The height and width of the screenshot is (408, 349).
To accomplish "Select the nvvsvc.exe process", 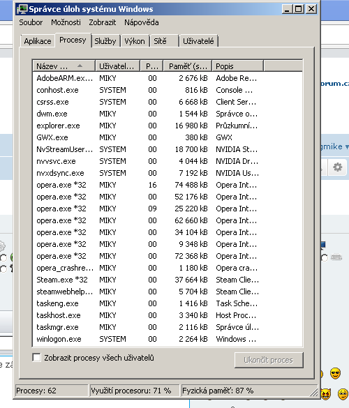I will click(x=168, y=161).
